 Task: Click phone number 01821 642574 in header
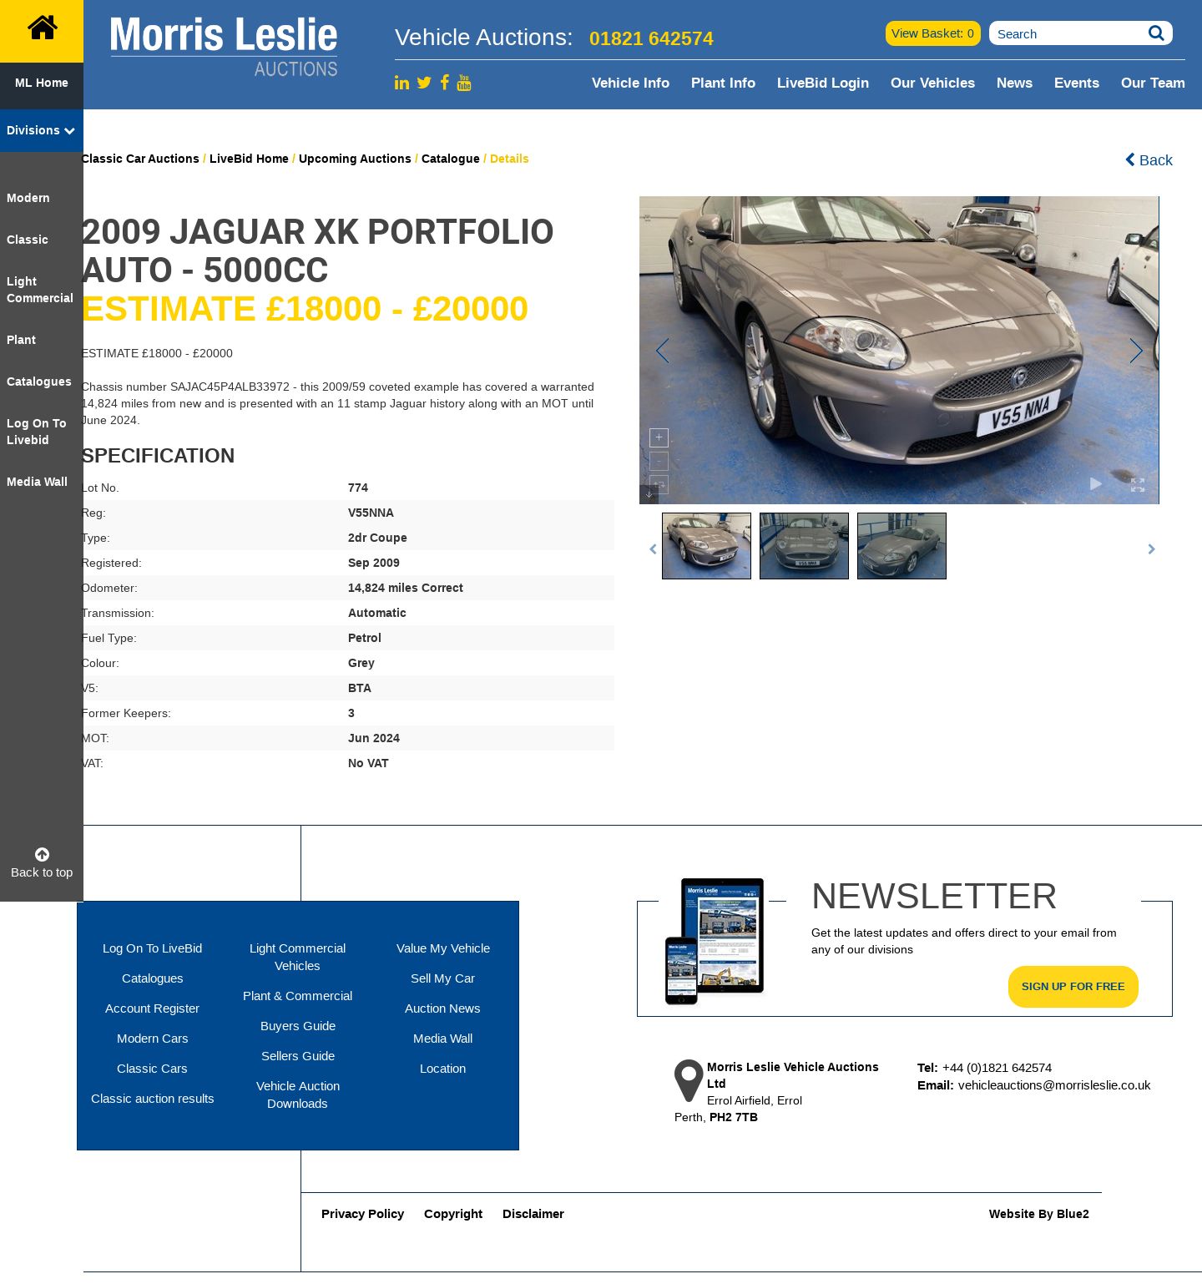tap(651, 38)
